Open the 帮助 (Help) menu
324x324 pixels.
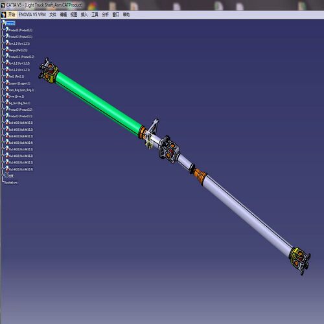[126, 15]
